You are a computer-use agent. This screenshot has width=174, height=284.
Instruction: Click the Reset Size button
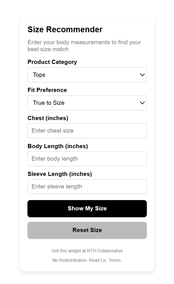87,230
